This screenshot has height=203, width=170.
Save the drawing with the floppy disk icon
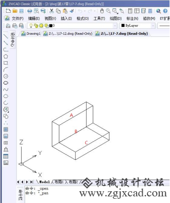[21, 11]
